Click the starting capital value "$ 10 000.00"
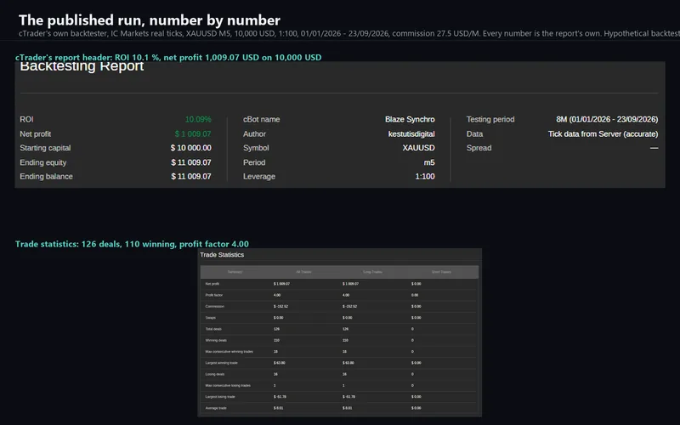 pos(190,148)
